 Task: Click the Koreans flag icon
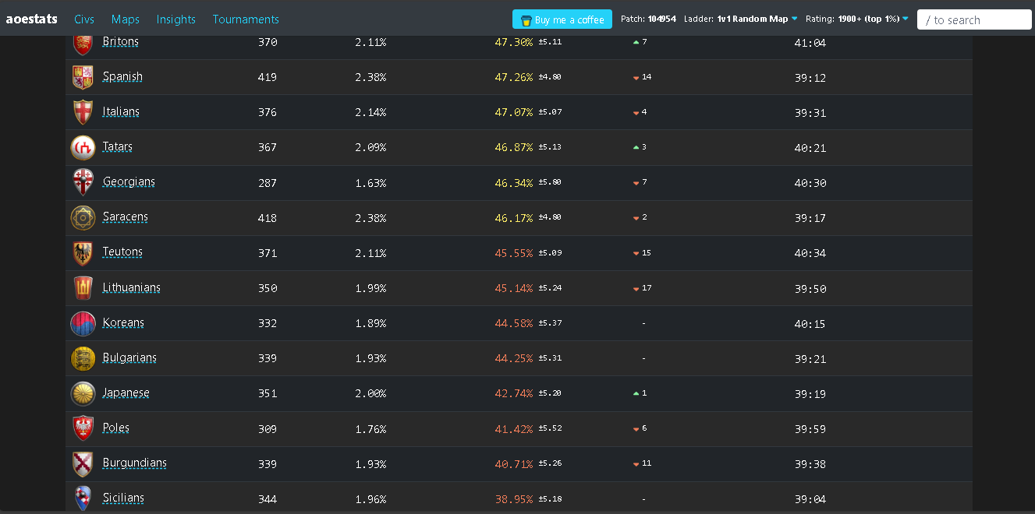point(83,323)
